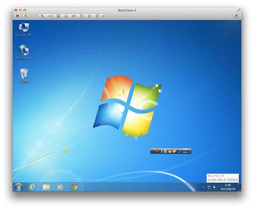
Task: Click the padlock icon in VM toolbar
Action: tap(89, 16)
